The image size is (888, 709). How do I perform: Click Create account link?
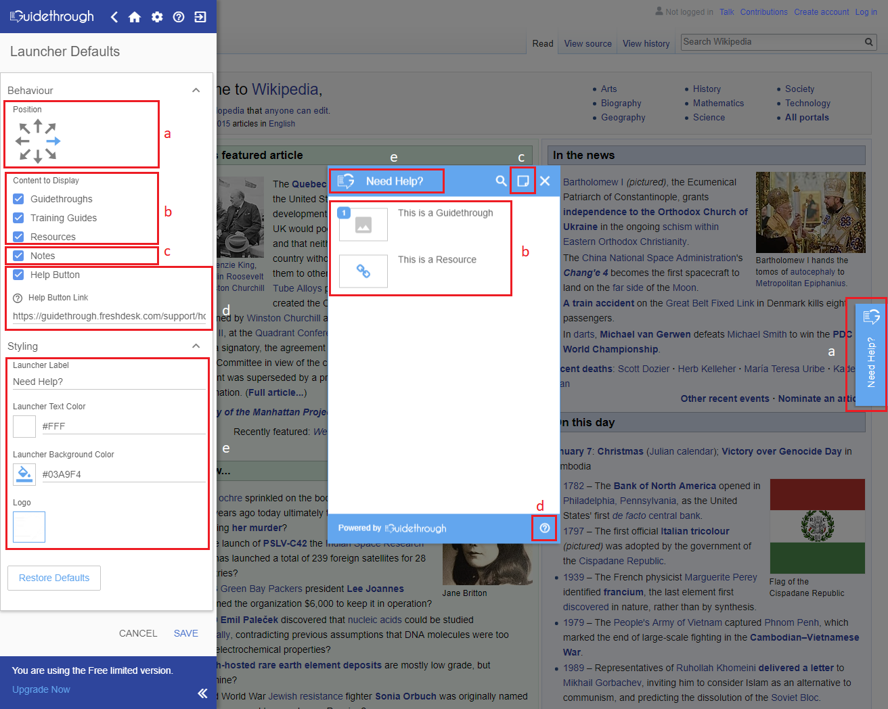(822, 12)
